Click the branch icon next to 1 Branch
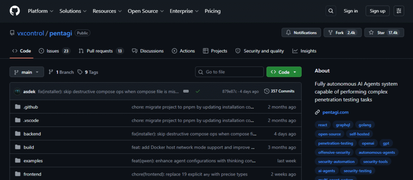This screenshot has height=180, width=413. tap(51, 72)
